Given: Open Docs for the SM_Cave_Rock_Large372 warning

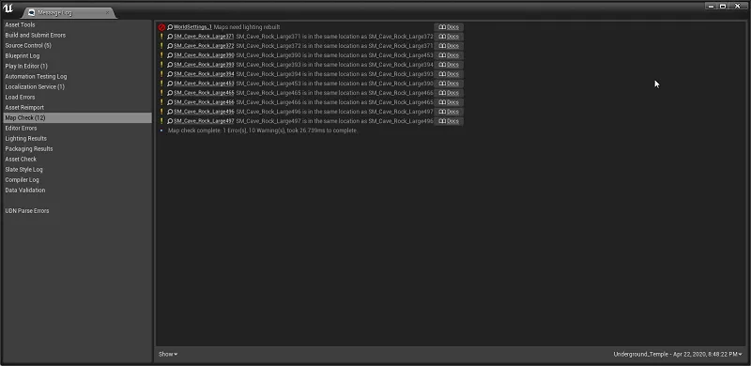Looking at the screenshot, I should coord(449,46).
